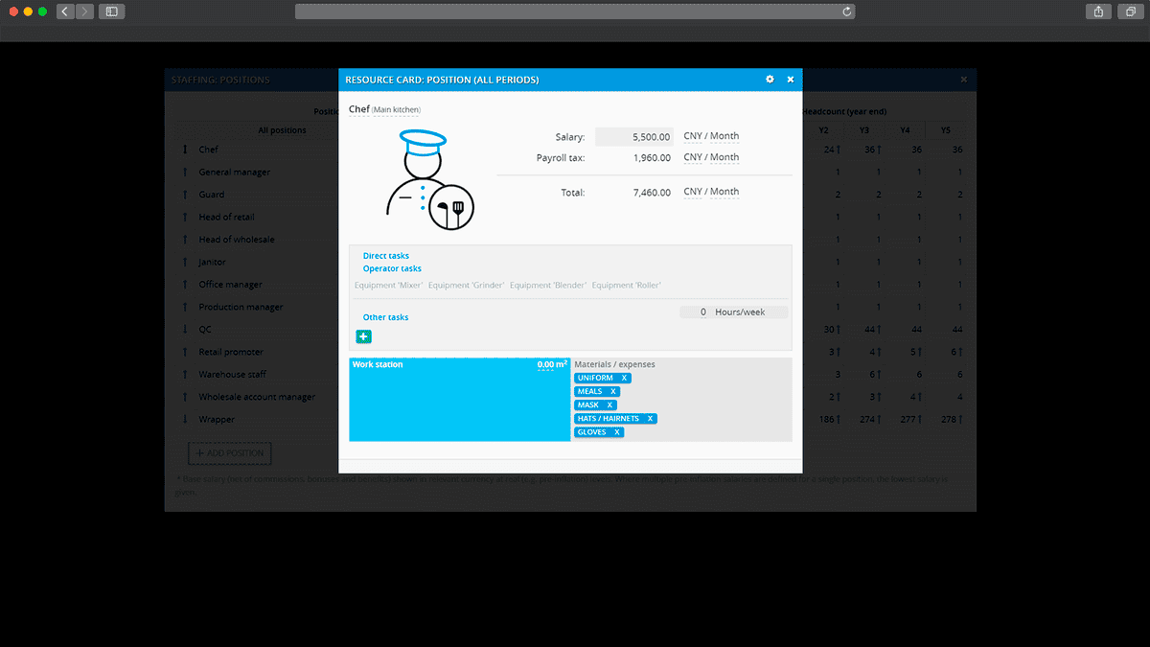Change salary currency CNY unit

[692, 136]
